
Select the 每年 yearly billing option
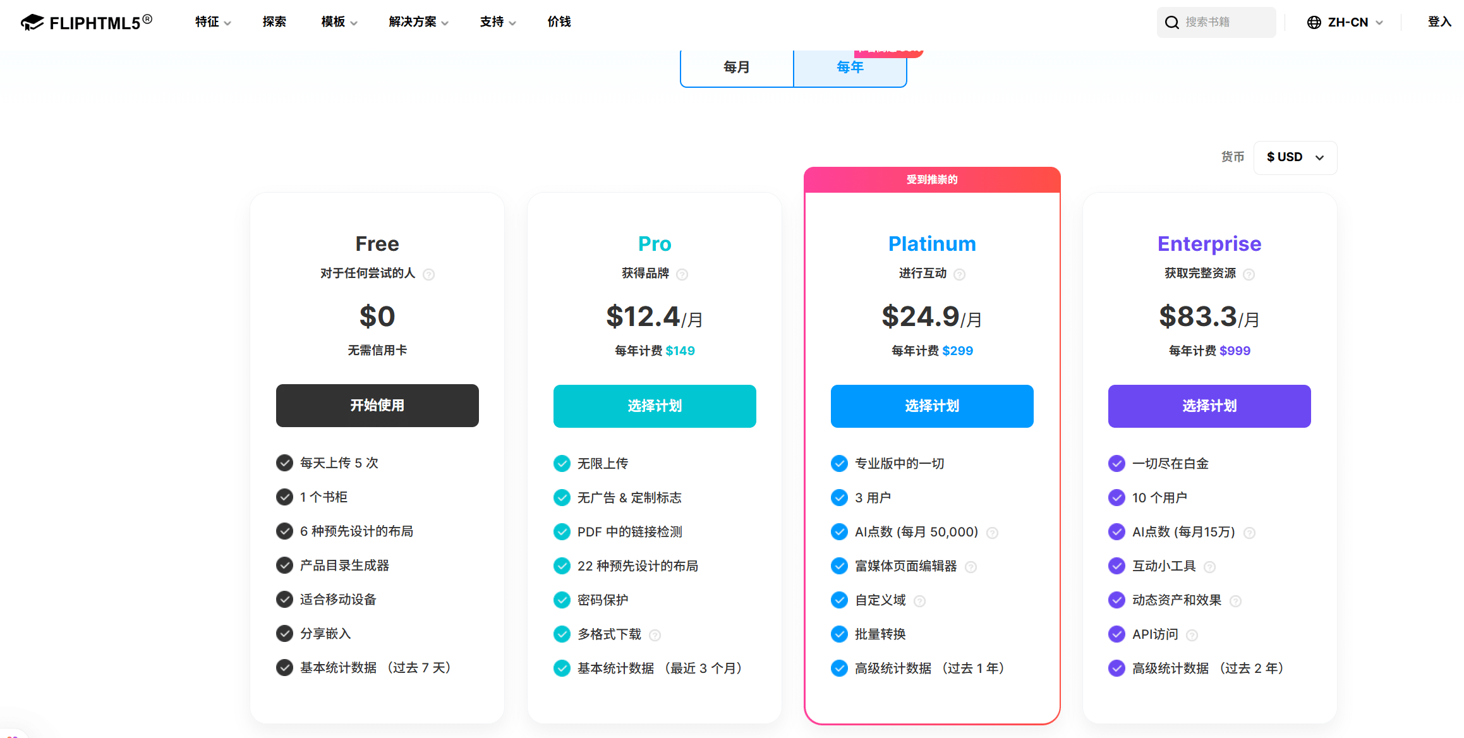tap(850, 68)
